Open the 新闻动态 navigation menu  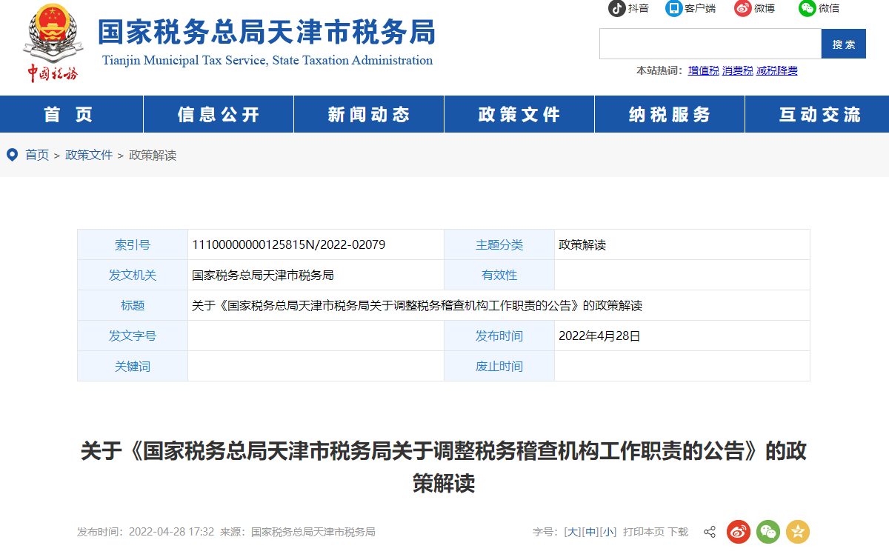[368, 114]
